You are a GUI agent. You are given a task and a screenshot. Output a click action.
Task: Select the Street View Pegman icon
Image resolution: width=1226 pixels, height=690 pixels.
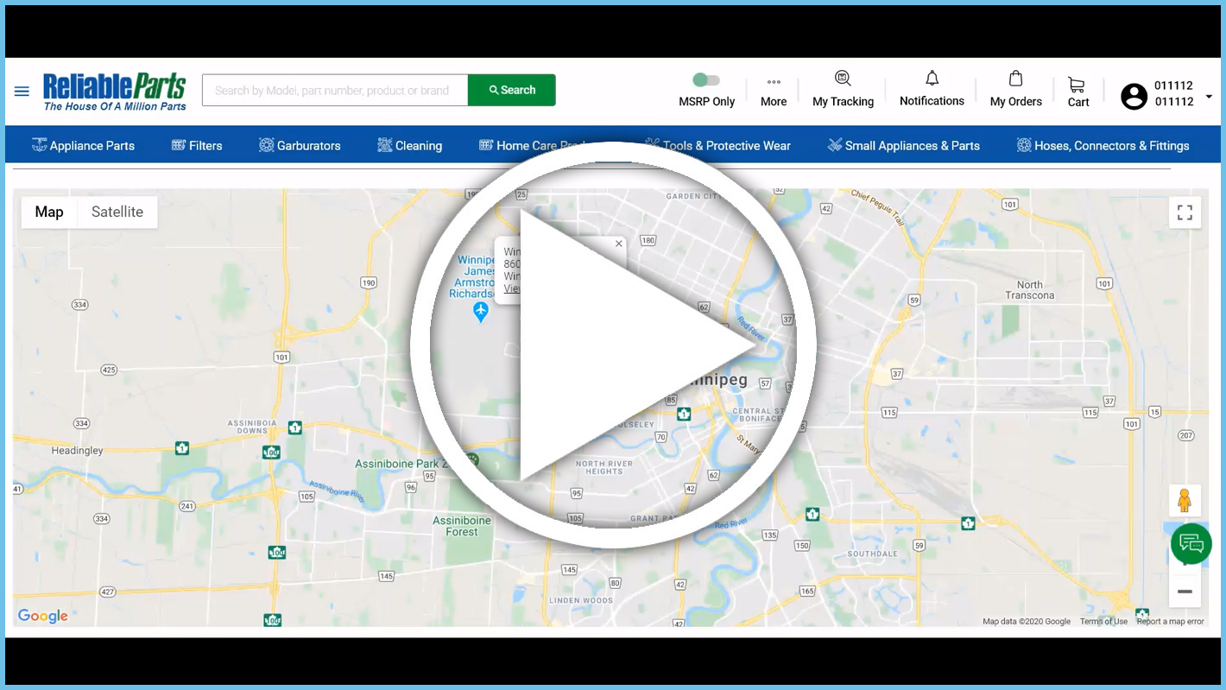[1185, 500]
